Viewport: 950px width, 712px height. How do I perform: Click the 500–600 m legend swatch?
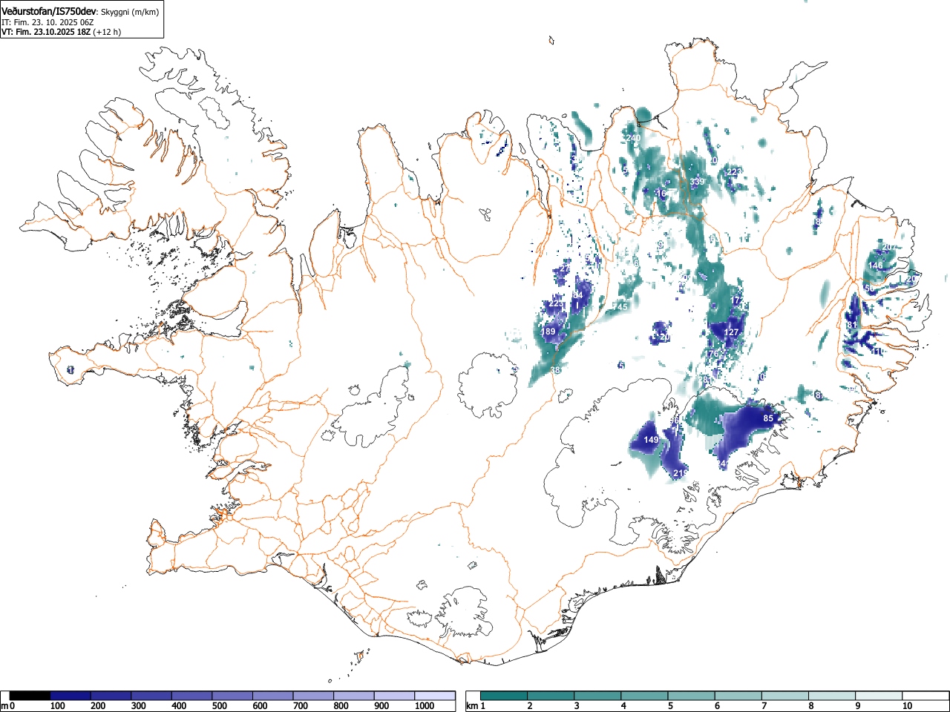click(232, 696)
